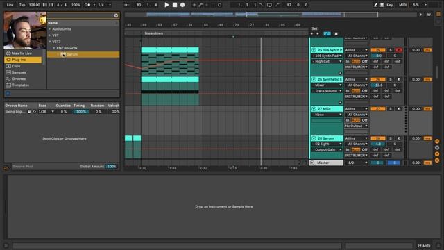Open the Grooves category
Screen dimensions: 444x250
(x=23, y=78)
